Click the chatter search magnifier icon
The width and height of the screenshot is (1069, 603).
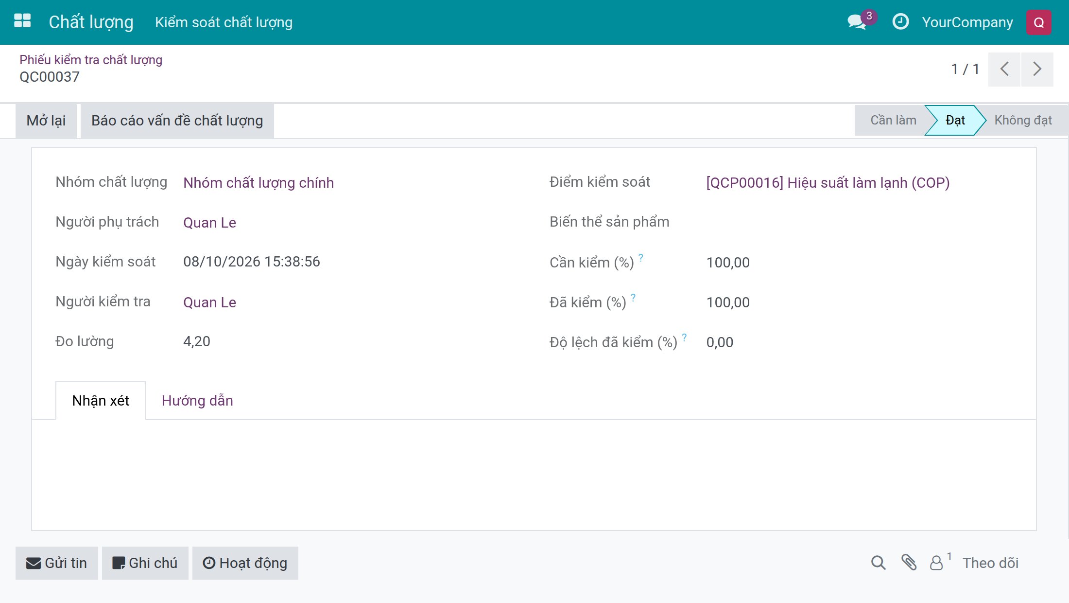(878, 563)
